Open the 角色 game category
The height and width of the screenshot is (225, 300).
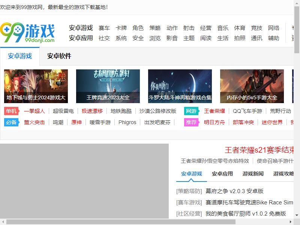[x=138, y=28]
